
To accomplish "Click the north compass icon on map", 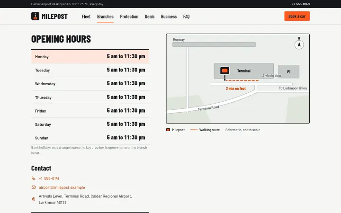I will tap(299, 45).
